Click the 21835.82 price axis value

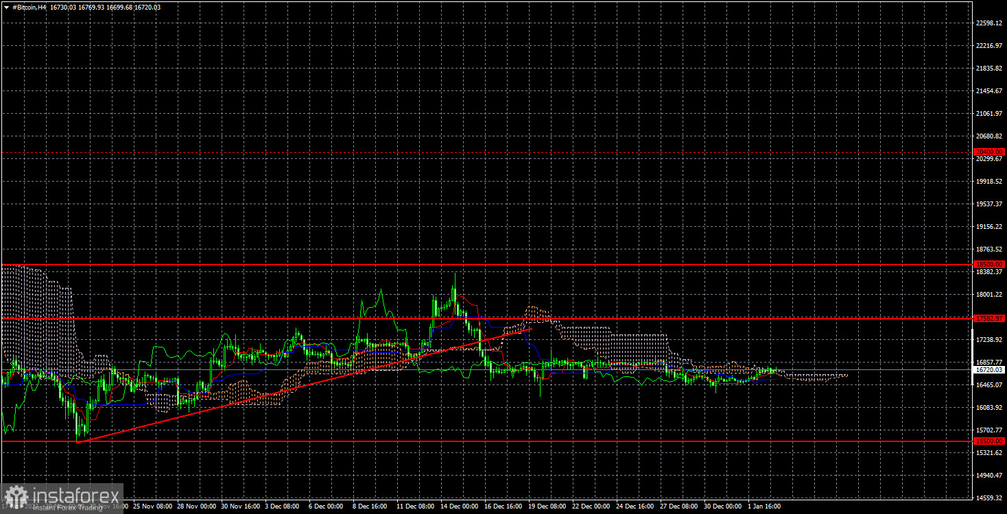(x=989, y=69)
